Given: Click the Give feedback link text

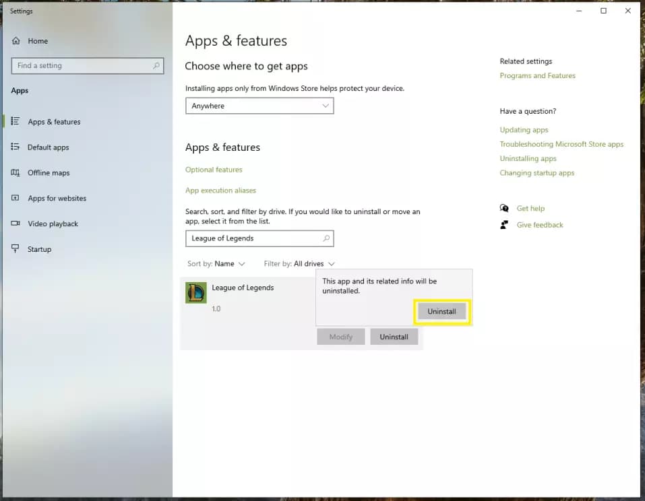Looking at the screenshot, I should click(540, 225).
